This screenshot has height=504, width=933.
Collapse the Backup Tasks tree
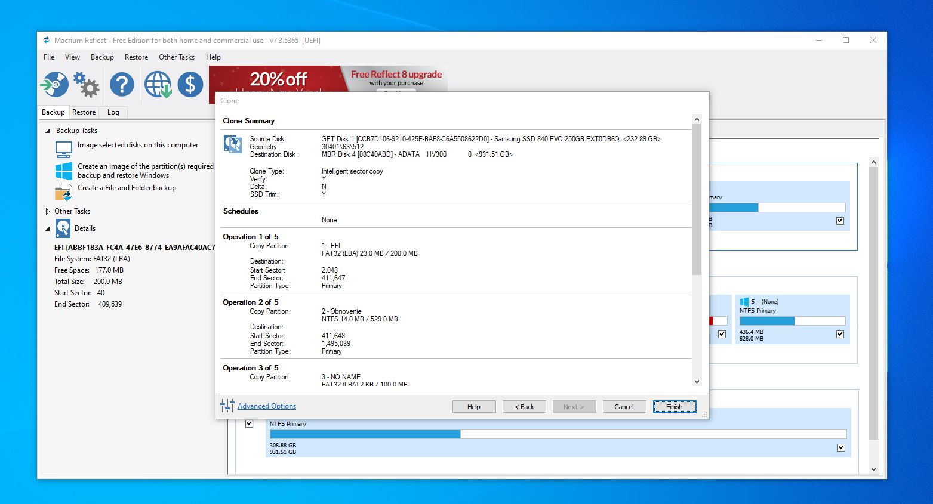click(x=48, y=131)
